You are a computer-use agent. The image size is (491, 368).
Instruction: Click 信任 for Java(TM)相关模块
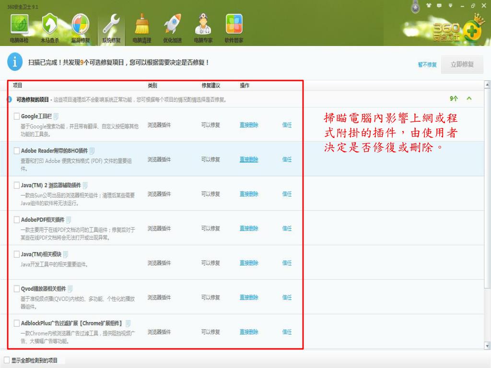pyautogui.click(x=287, y=263)
